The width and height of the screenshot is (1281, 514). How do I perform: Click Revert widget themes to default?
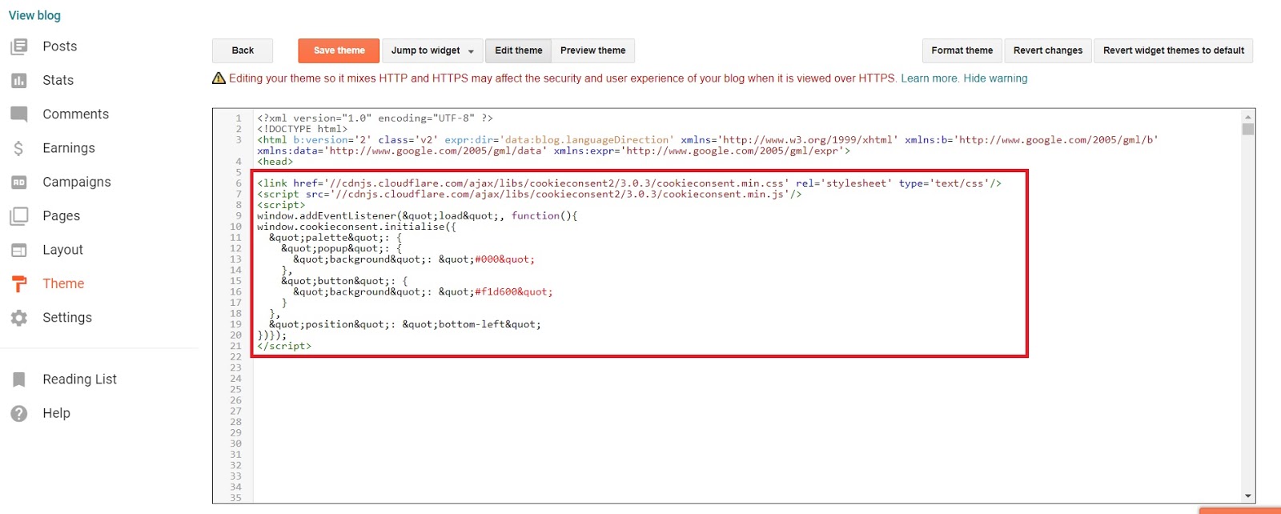click(x=1174, y=50)
